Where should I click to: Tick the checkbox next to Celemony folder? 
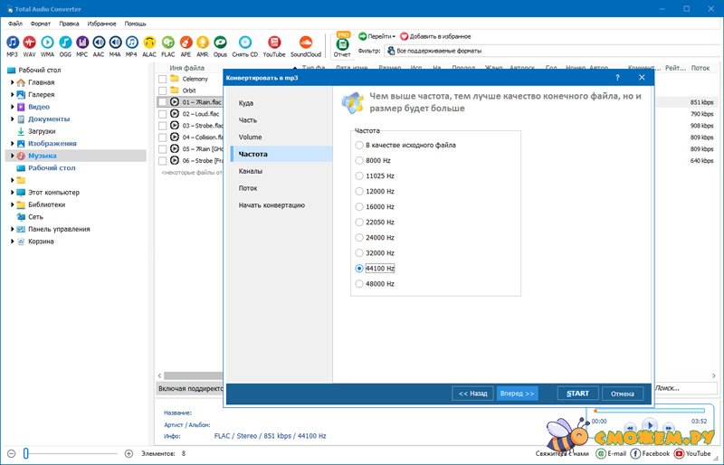point(163,80)
